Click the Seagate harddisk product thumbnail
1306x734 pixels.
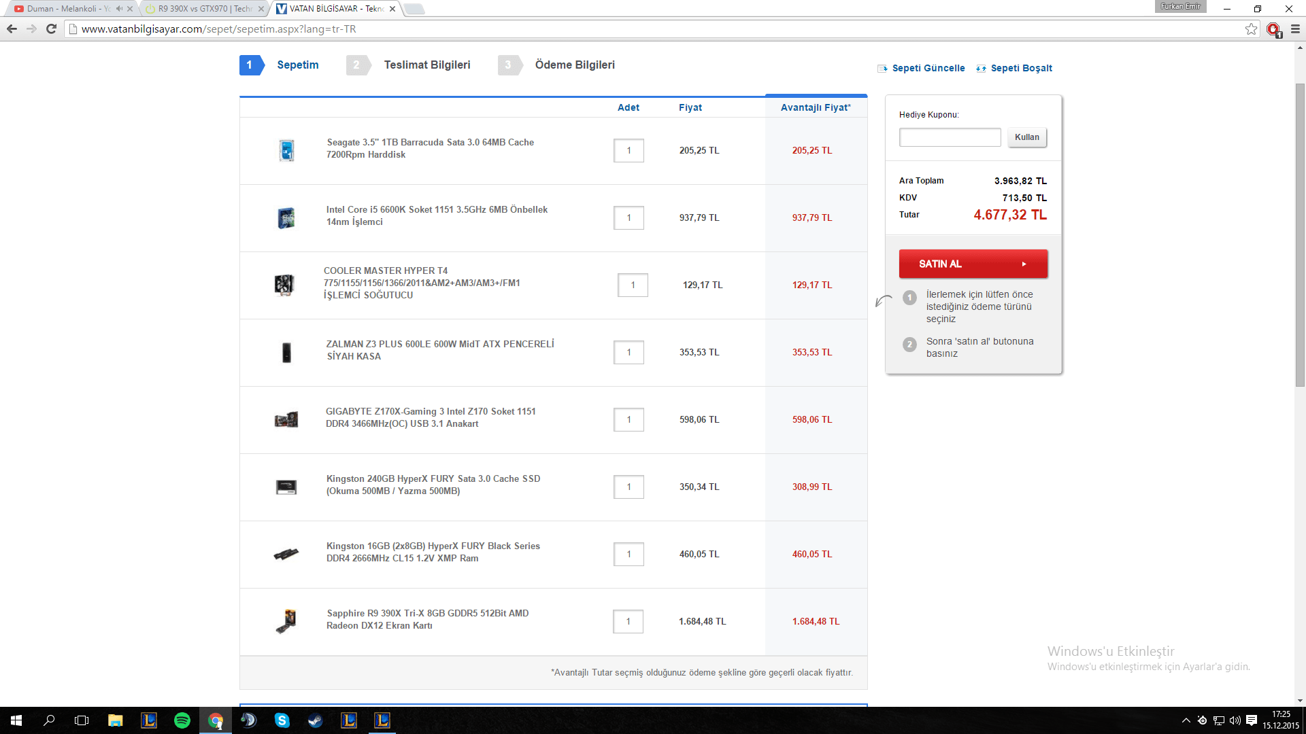[286, 150]
